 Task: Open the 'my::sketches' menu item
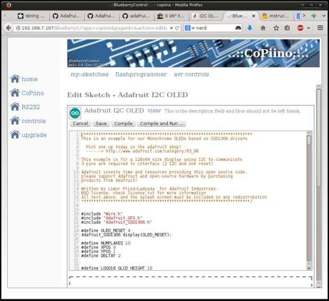89,74
